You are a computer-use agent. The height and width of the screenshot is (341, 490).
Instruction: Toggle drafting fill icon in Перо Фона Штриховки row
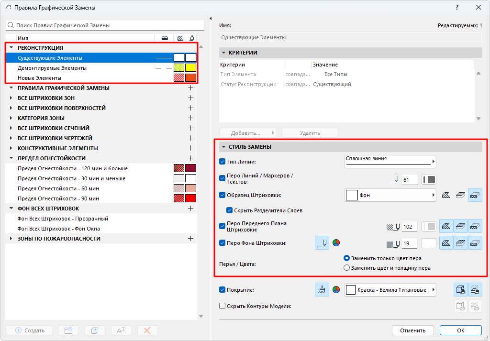coord(446,243)
